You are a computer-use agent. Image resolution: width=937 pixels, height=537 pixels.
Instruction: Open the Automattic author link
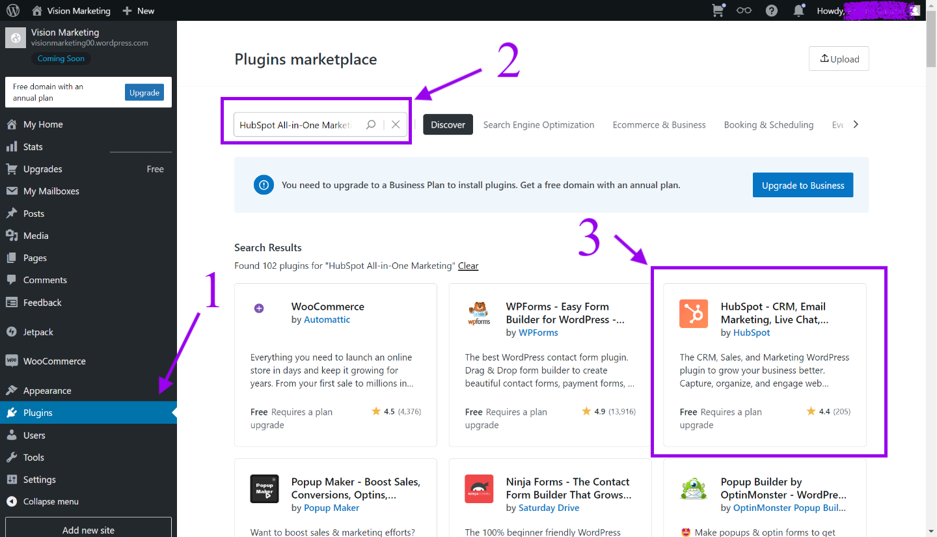click(x=327, y=320)
